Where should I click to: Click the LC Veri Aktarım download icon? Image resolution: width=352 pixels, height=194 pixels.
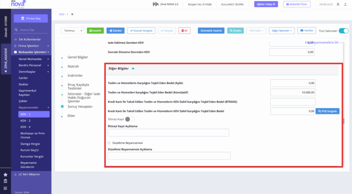coord(15,174)
